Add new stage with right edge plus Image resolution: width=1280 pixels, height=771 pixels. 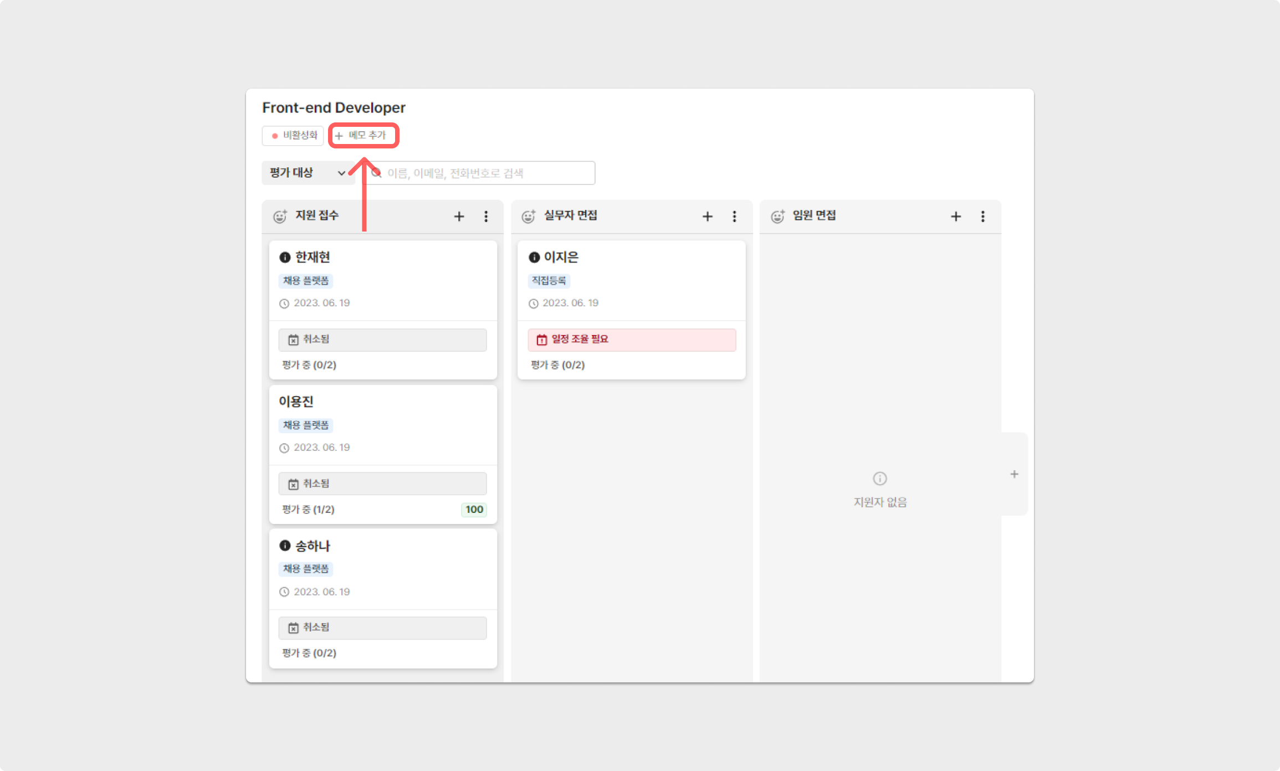pyautogui.click(x=1014, y=474)
